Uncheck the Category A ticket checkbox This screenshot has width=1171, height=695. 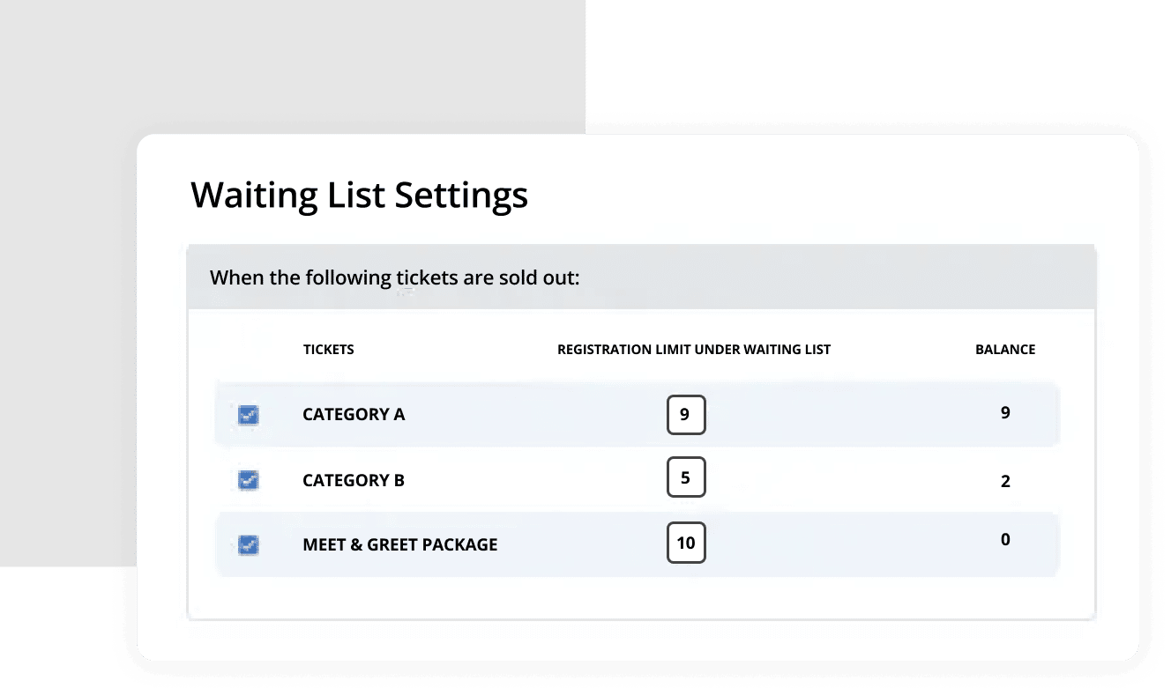pyautogui.click(x=249, y=415)
